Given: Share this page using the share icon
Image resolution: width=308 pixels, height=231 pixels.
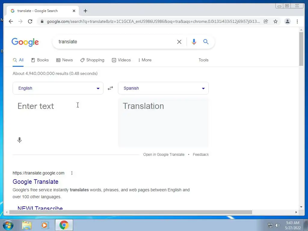Looking at the screenshot, I should click(x=266, y=21).
